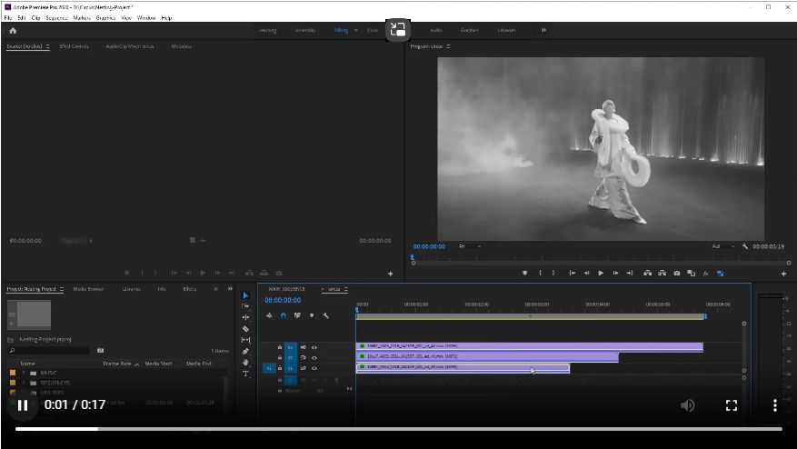Click Program Monitor Add Marker button
The height and width of the screenshot is (449, 797).
tap(524, 273)
